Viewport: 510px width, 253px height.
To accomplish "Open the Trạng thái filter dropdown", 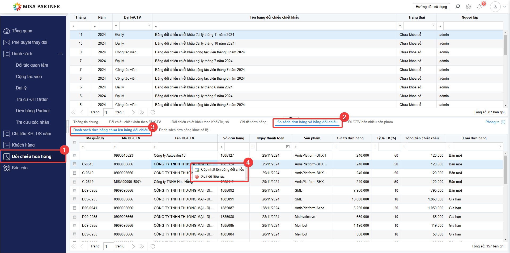I will pos(433,26).
